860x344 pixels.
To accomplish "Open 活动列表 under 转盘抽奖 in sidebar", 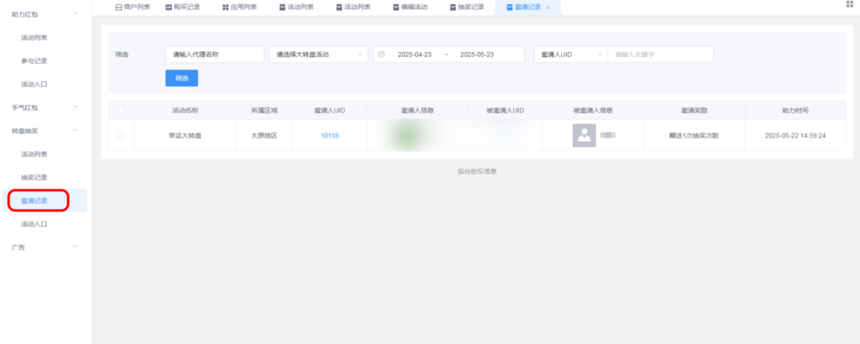I will 34,154.
